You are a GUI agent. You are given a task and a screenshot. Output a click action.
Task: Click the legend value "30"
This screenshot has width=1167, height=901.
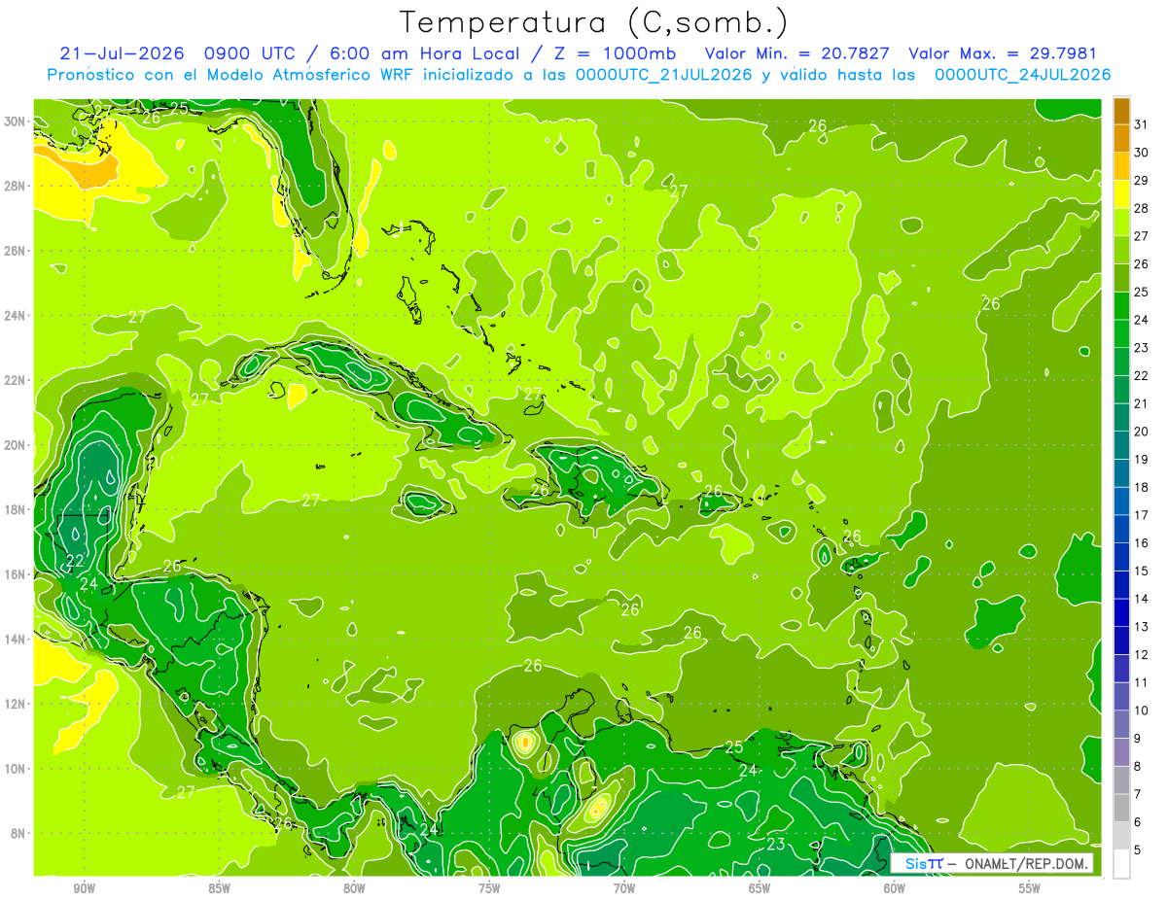click(1142, 153)
